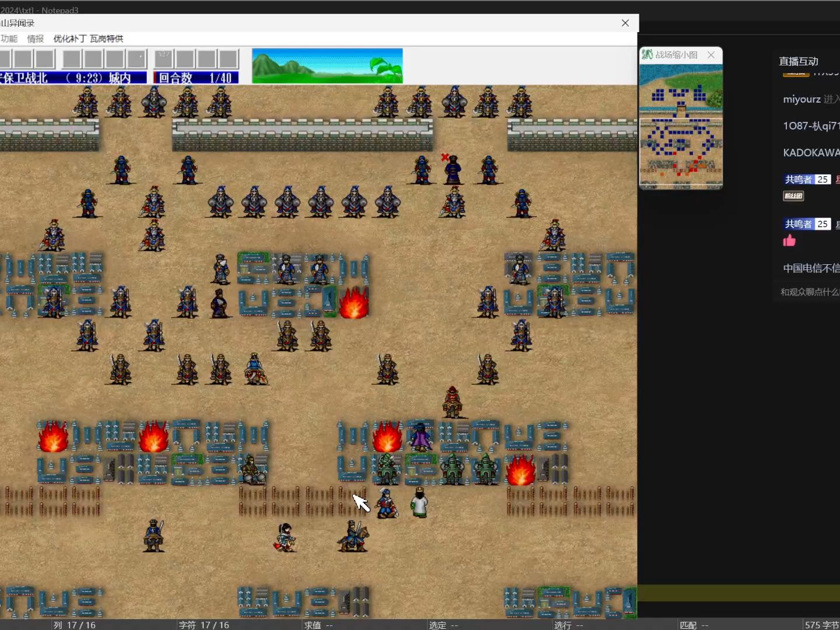The width and height of the screenshot is (840, 630).
Task: Click the 直播互动 panel heading
Action: [799, 61]
